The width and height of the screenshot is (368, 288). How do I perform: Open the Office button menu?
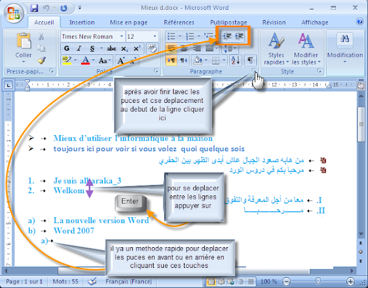[x=14, y=13]
